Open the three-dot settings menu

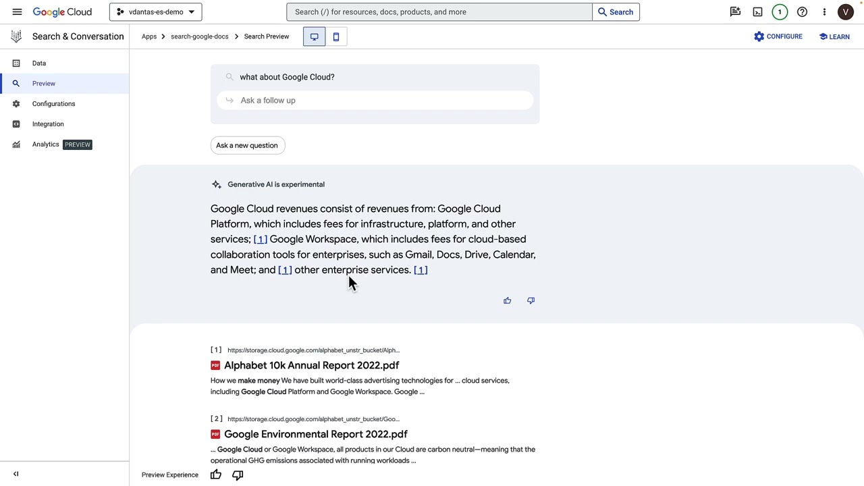pyautogui.click(x=824, y=11)
